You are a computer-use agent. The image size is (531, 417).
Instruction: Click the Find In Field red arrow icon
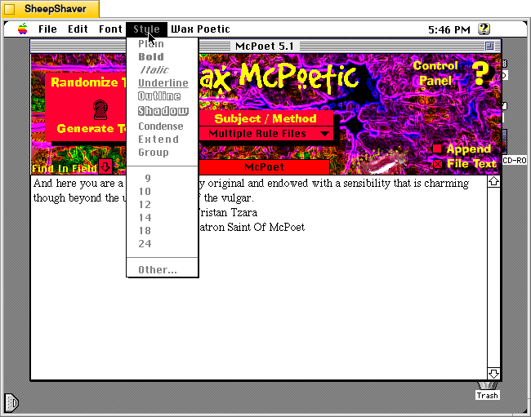[105, 166]
